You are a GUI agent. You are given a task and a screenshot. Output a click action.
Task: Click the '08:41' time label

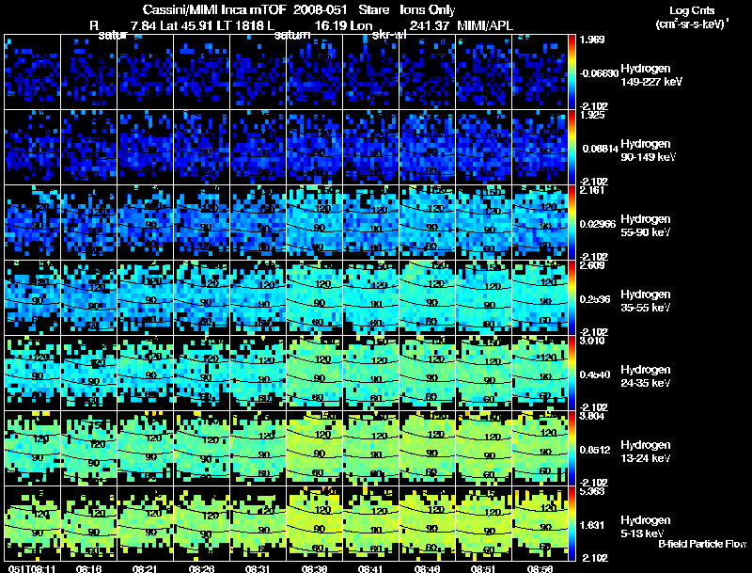[370, 568]
